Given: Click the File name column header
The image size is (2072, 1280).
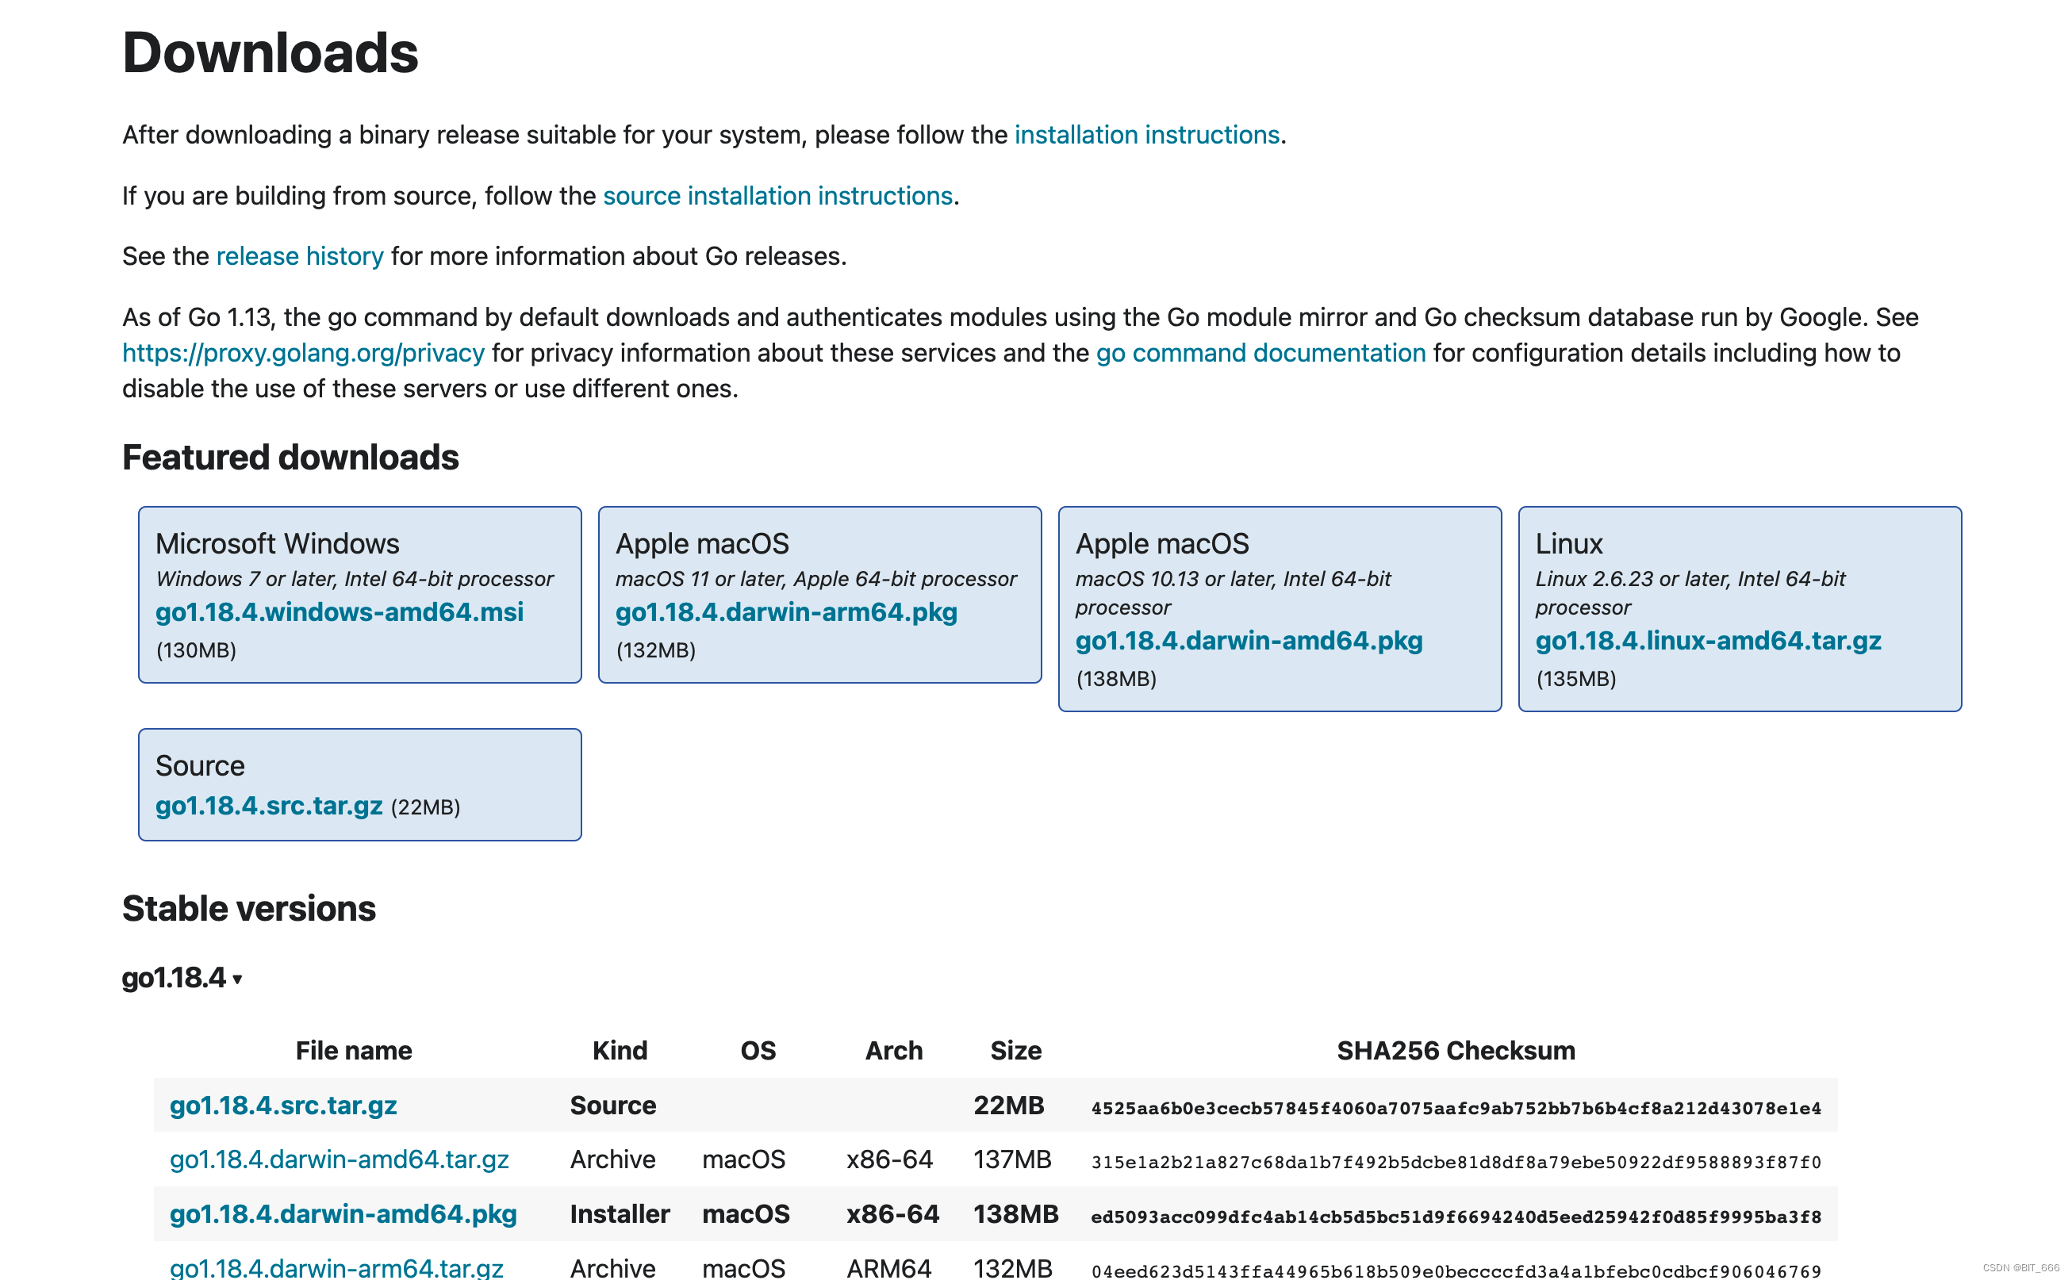Looking at the screenshot, I should [353, 1050].
